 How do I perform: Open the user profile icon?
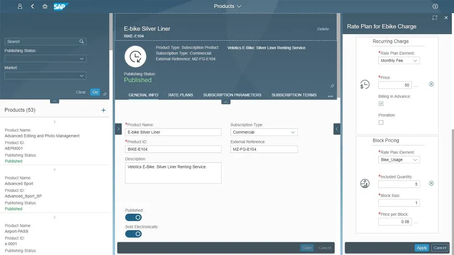(20, 7)
